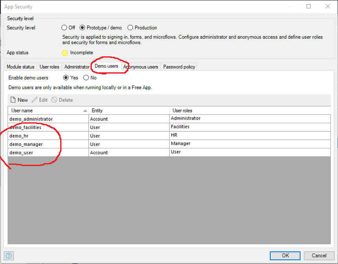Screen dimensions: 338x264
Task: Sort by the User name column header
Action: [x=48, y=111]
